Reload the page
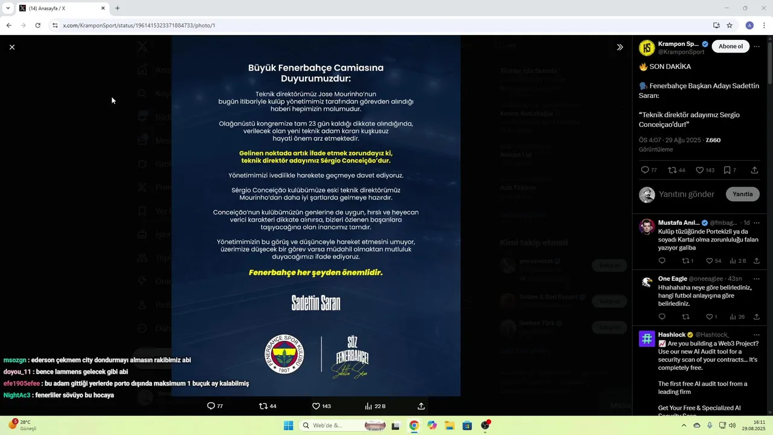Viewport: 773px width, 435px height. (37, 25)
